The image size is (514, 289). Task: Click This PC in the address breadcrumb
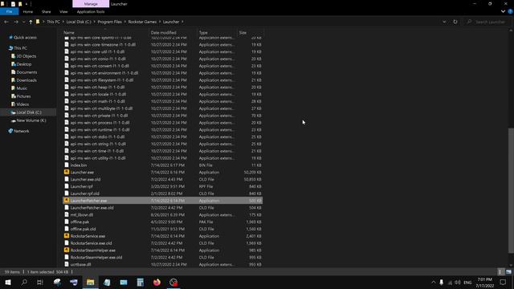(53, 22)
